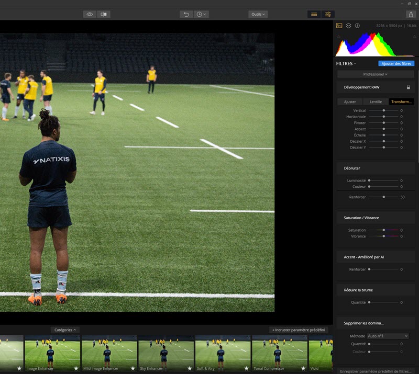Collapse the Saturation / Vibrance header
419x374 pixels.
pos(375,218)
